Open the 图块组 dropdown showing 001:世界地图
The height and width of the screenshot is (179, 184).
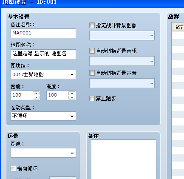[x=43, y=74]
